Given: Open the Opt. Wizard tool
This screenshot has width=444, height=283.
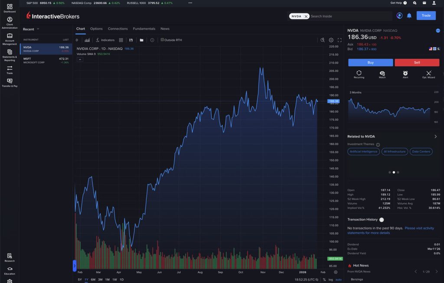Looking at the screenshot, I should click(428, 74).
